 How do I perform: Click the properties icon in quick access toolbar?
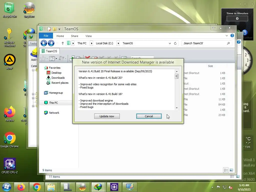(49, 29)
